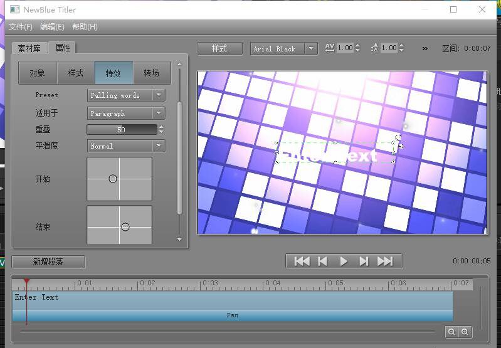Screen dimensions: 501x348
Task: Expand more toolbar options chevron
Action: pyautogui.click(x=425, y=48)
